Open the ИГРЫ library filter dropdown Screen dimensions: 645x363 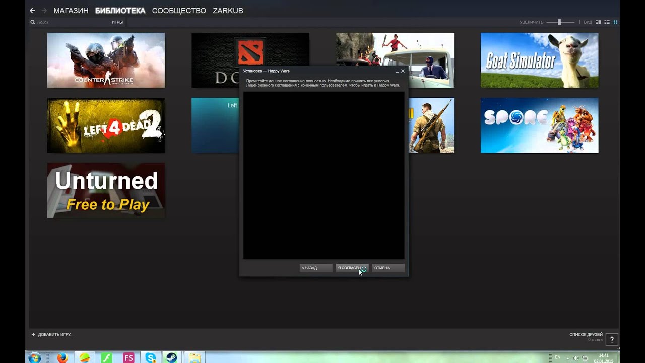117,22
